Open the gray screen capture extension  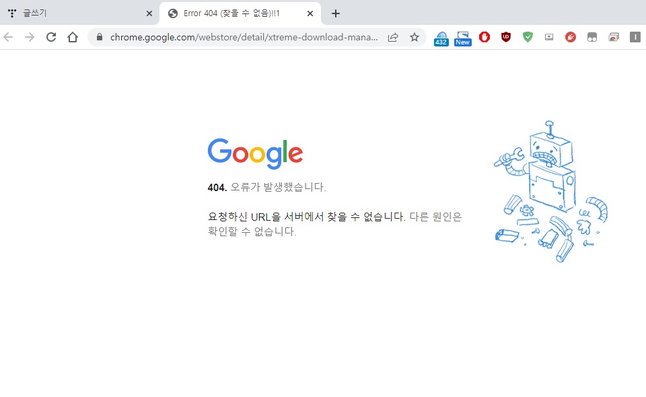[x=549, y=38]
